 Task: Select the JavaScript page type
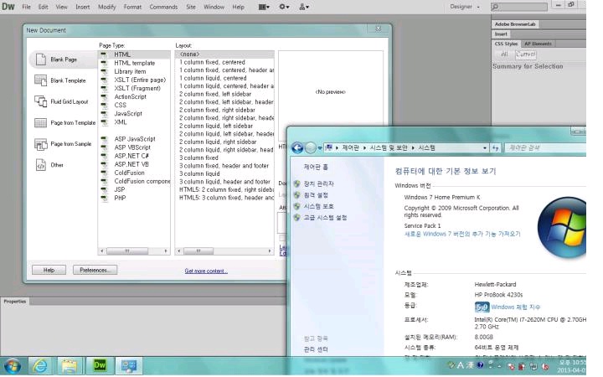tap(128, 113)
